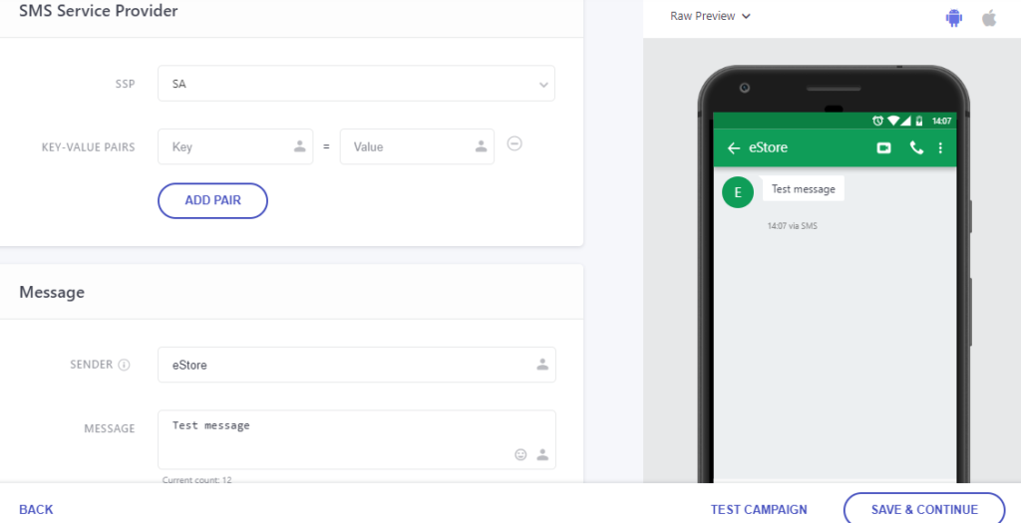1021x523 pixels.
Task: Click personalization icon in Message field
Action: pos(542,454)
